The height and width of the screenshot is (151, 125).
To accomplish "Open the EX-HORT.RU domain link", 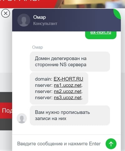I will [68, 79].
